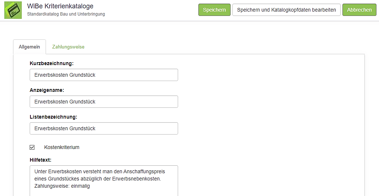Viewport: 379px width, 196px height.
Task: Click subtitle 'Standardkatalog Bau und Unterbringung'
Action: [x=66, y=14]
